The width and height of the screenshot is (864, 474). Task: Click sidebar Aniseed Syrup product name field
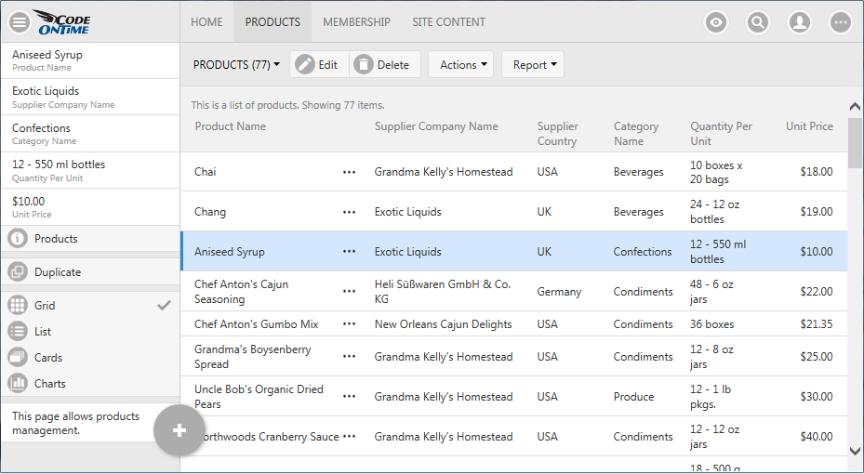pyautogui.click(x=90, y=60)
